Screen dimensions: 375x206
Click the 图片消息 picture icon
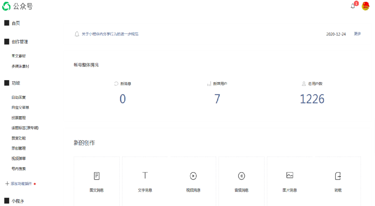pyautogui.click(x=290, y=175)
